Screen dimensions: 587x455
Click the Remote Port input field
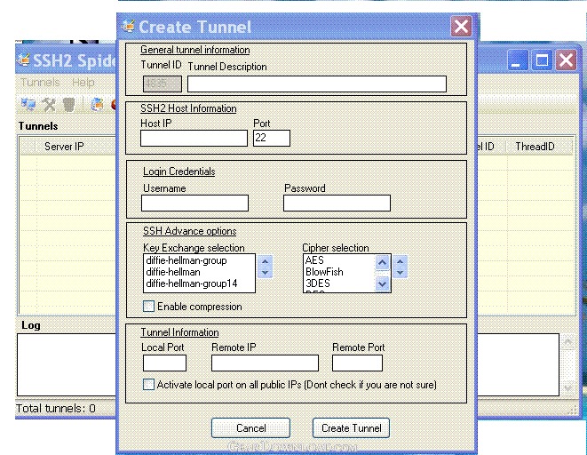(357, 363)
